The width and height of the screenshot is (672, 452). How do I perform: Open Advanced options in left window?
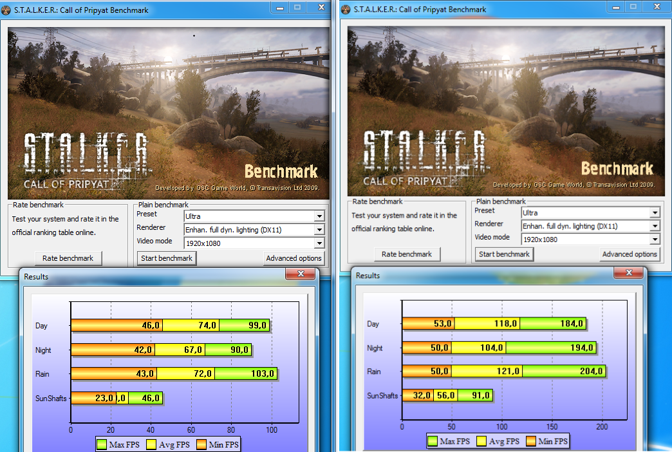[294, 258]
